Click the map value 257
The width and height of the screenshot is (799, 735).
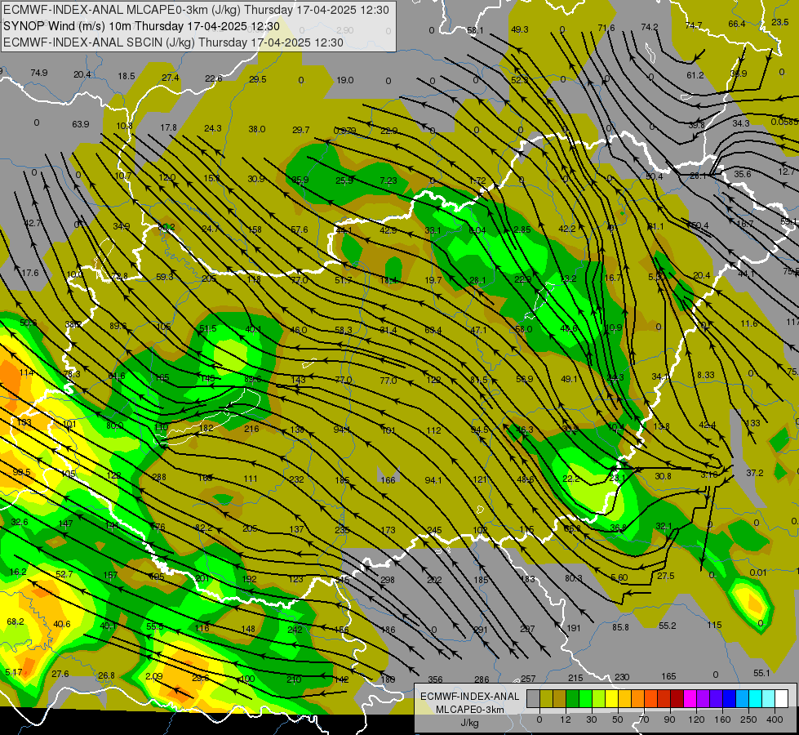(x=528, y=679)
